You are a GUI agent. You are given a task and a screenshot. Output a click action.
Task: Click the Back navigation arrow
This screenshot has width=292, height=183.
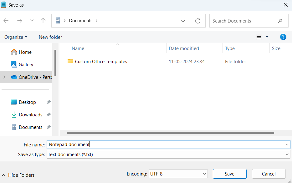tap(6, 21)
